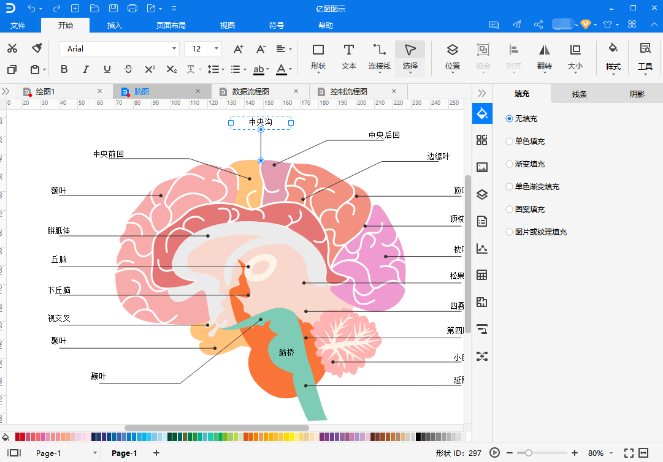This screenshot has width=663, height=462.
Task: Click the Paste clipboard icon
Action: click(x=35, y=69)
